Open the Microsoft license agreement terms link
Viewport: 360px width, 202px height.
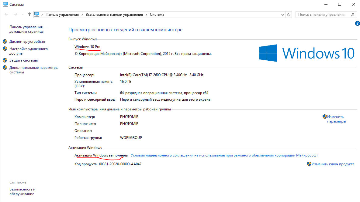[224, 155]
